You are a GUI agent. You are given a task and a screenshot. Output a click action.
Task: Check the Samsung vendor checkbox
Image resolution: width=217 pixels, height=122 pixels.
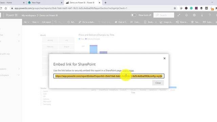point(41,104)
